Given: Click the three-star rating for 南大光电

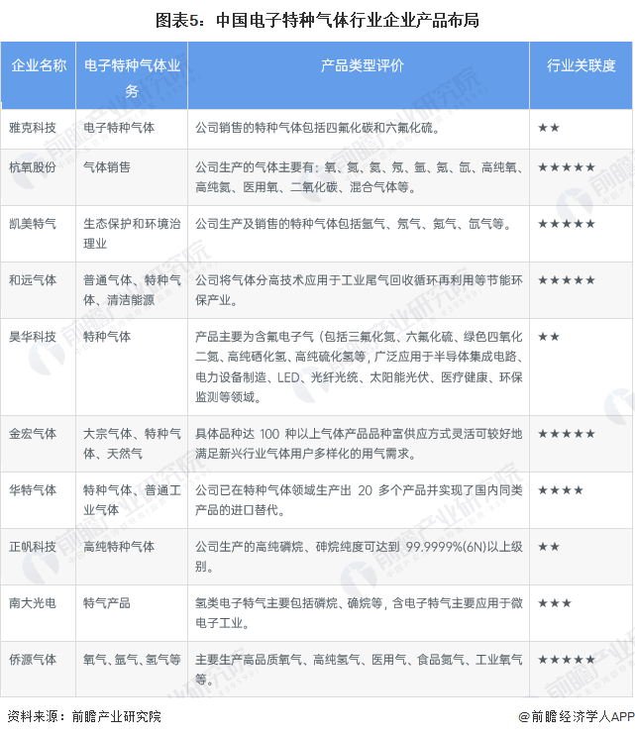Looking at the screenshot, I should (555, 603).
